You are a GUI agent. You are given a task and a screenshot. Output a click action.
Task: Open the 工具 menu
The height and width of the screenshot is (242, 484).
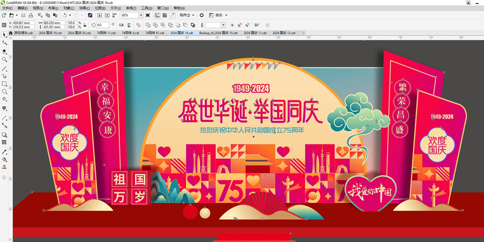147,8
